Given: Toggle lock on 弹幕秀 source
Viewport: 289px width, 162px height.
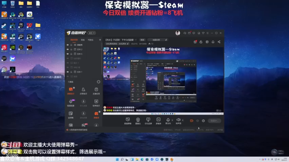Looking at the screenshot, I should point(71,45).
